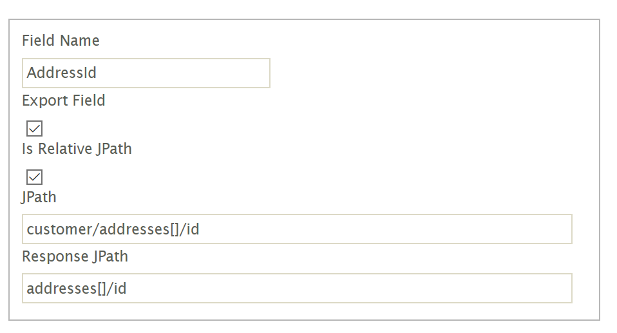Click into the JPath text field
Viewport: 617px width, 333px height.
pos(296,229)
